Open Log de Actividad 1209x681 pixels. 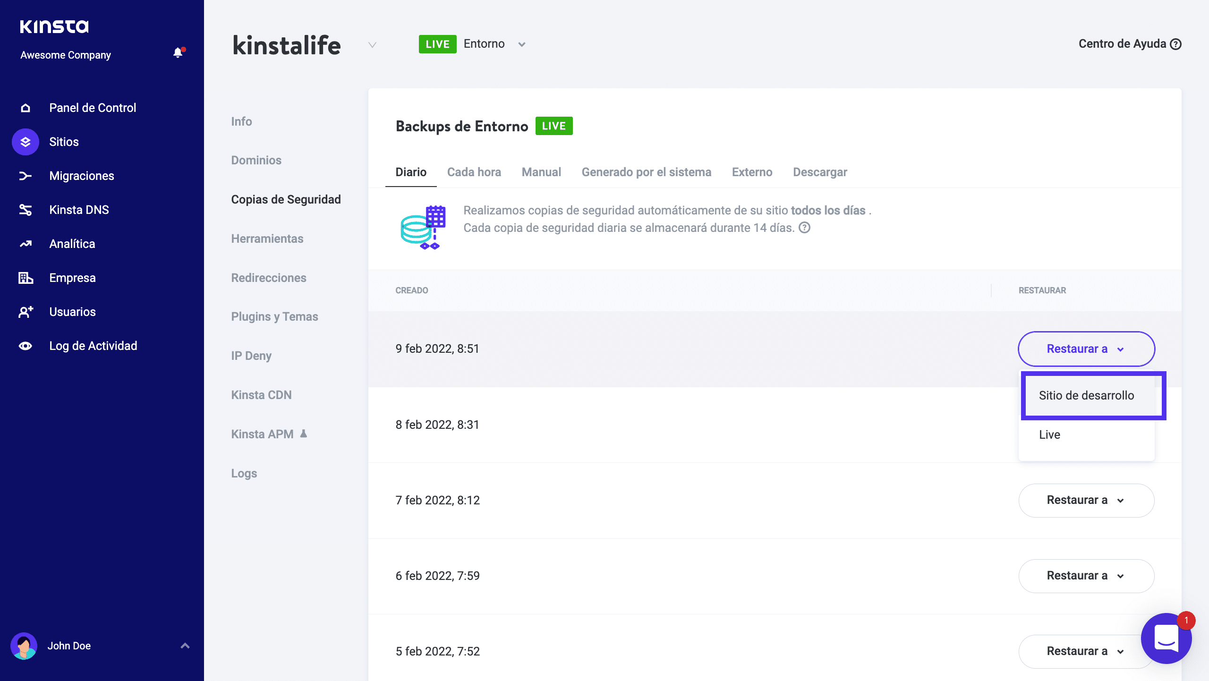tap(93, 346)
